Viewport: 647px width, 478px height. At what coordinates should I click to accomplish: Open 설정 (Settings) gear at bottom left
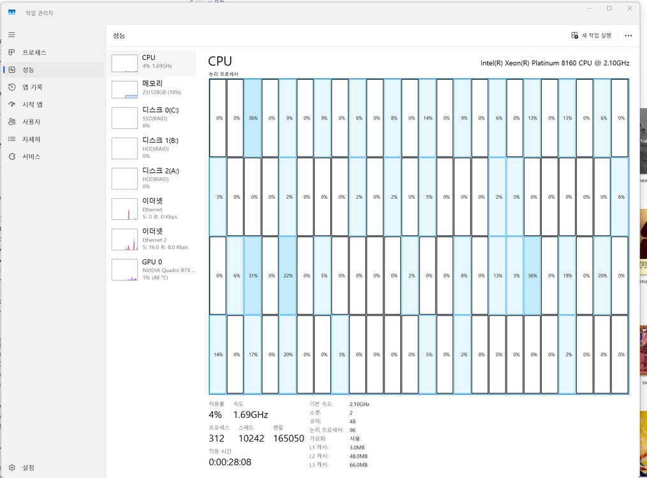pos(11,467)
